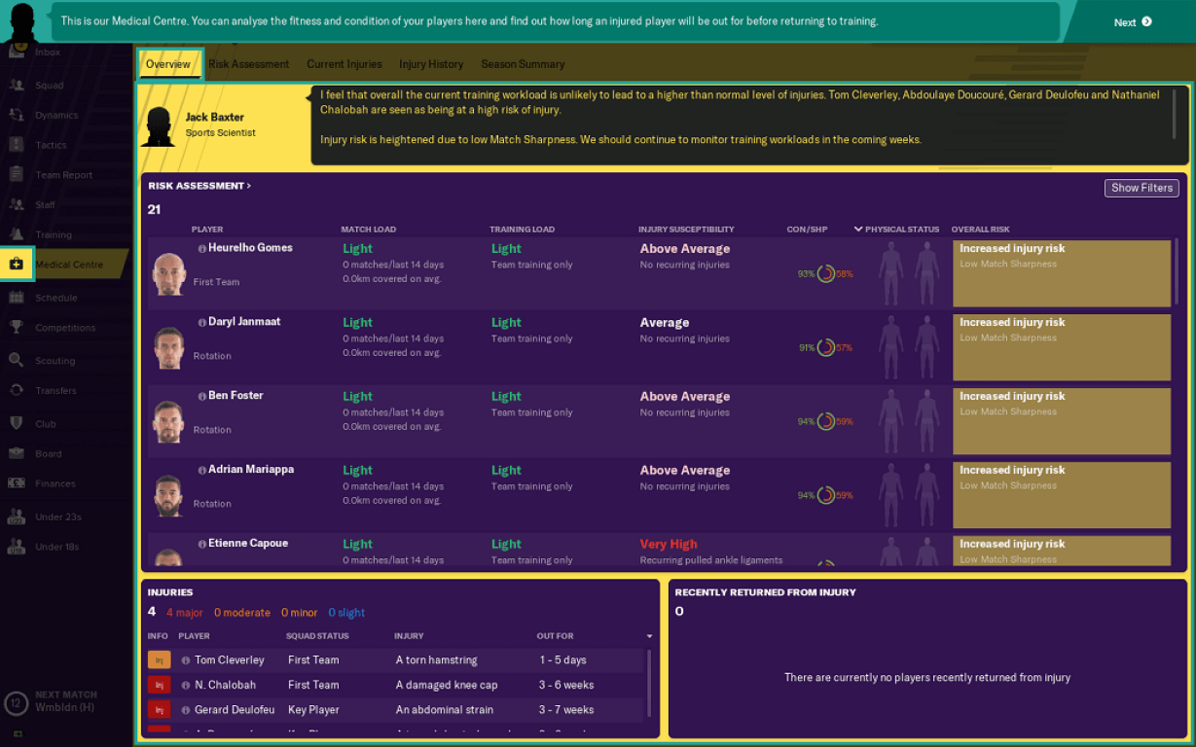Viewport: 1196px width, 747px height.
Task: Click Daryl Janmaat's condition/sharpness ring
Action: coord(826,347)
